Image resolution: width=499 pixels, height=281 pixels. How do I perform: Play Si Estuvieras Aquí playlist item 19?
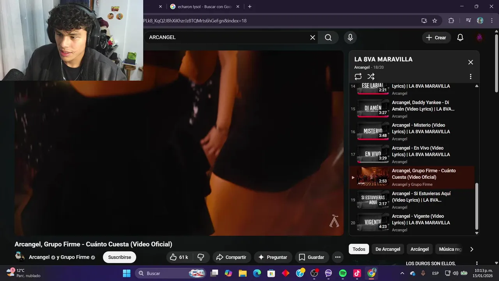click(412, 200)
